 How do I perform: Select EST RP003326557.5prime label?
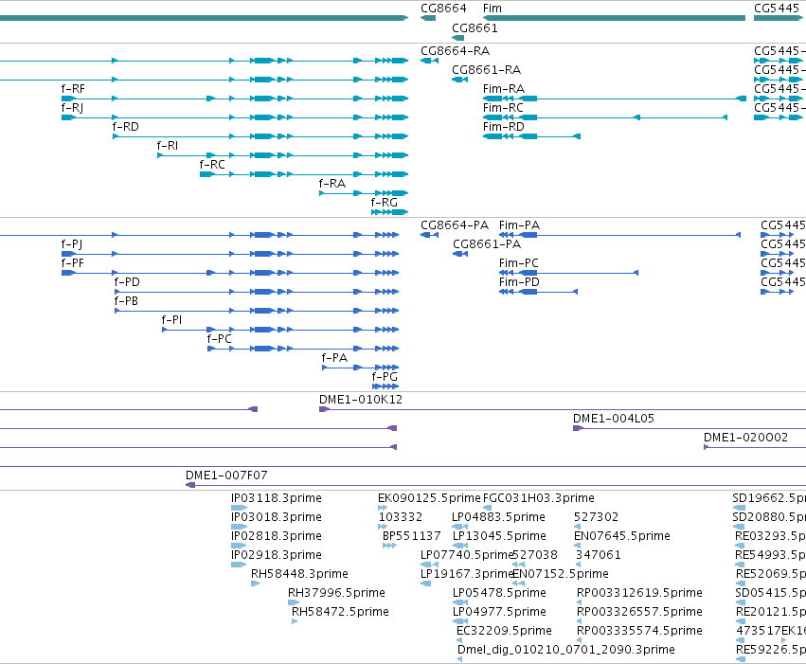[639, 612]
